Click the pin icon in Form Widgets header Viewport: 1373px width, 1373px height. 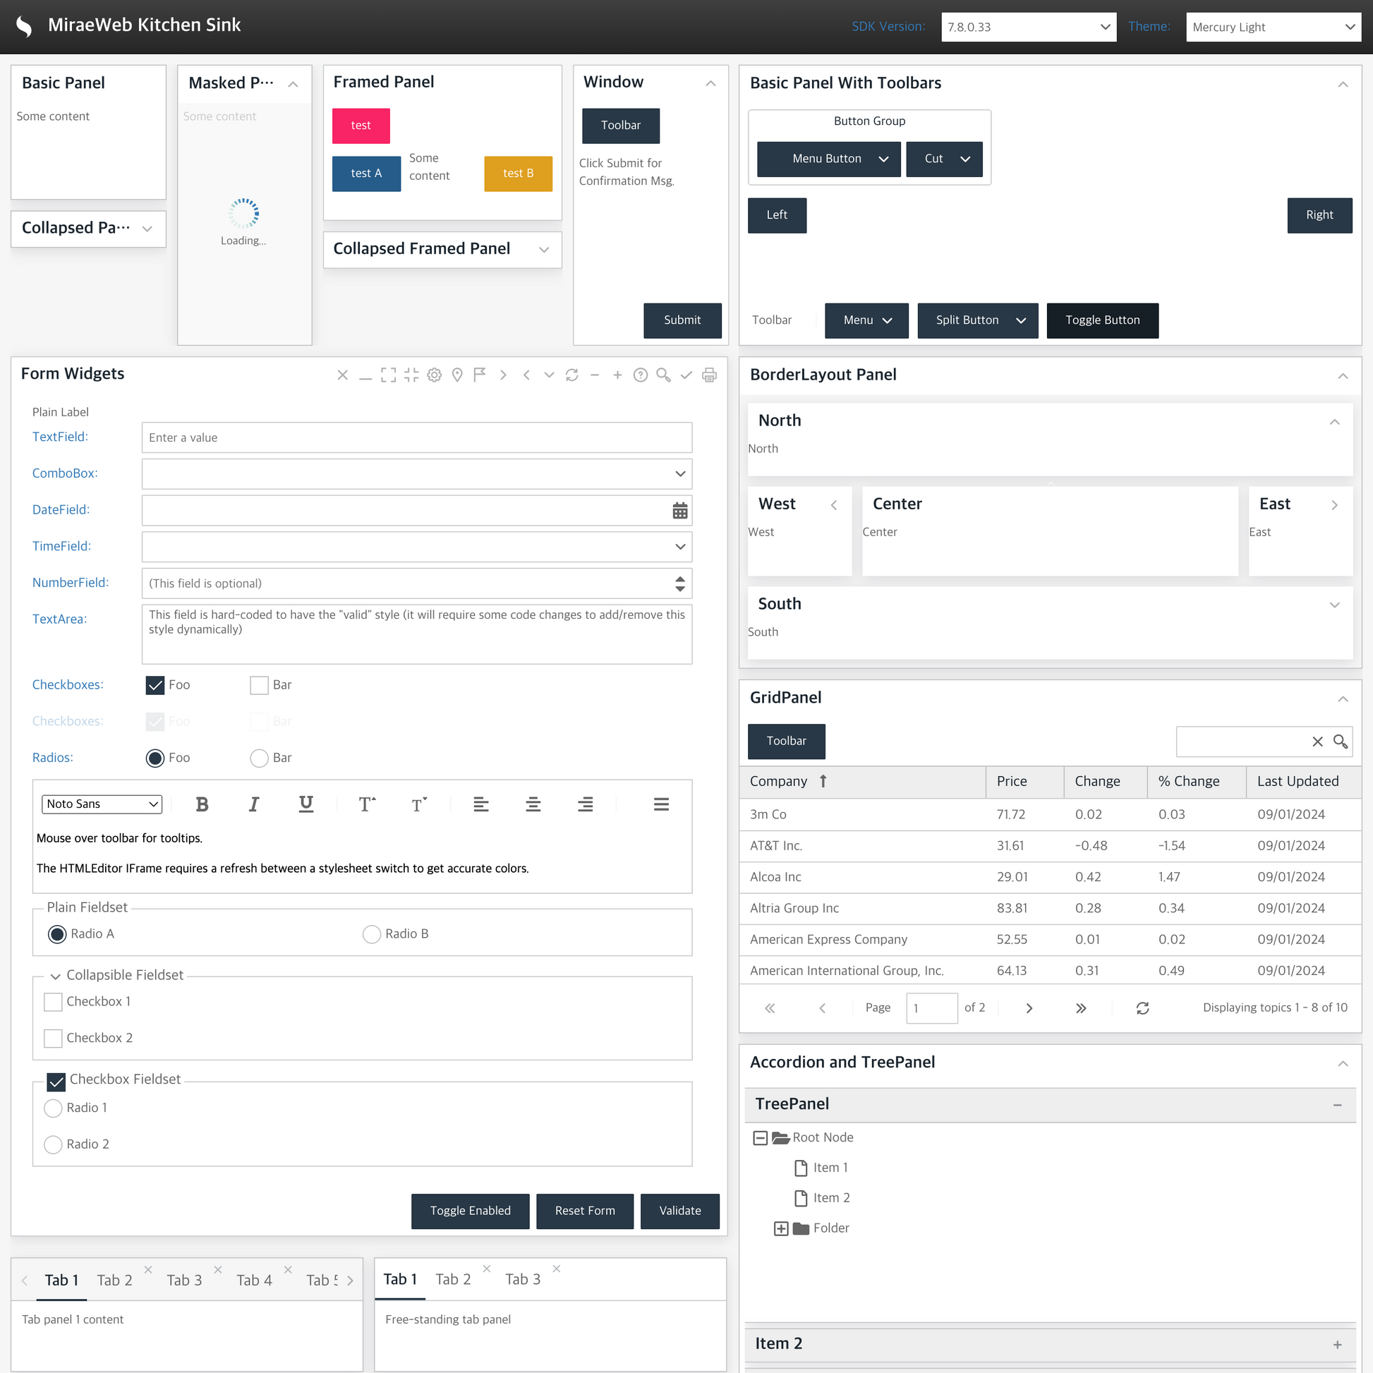[457, 375]
